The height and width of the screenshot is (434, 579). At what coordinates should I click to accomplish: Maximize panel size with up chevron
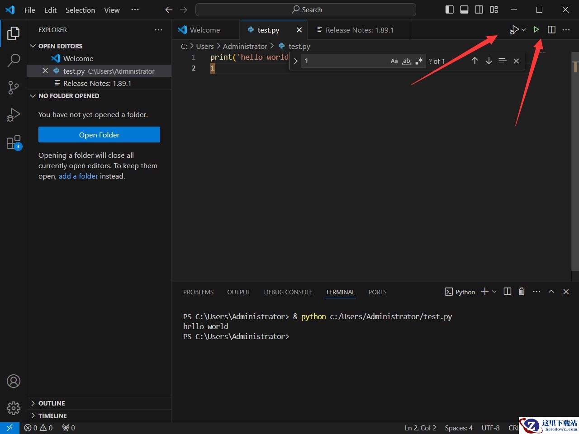551,292
